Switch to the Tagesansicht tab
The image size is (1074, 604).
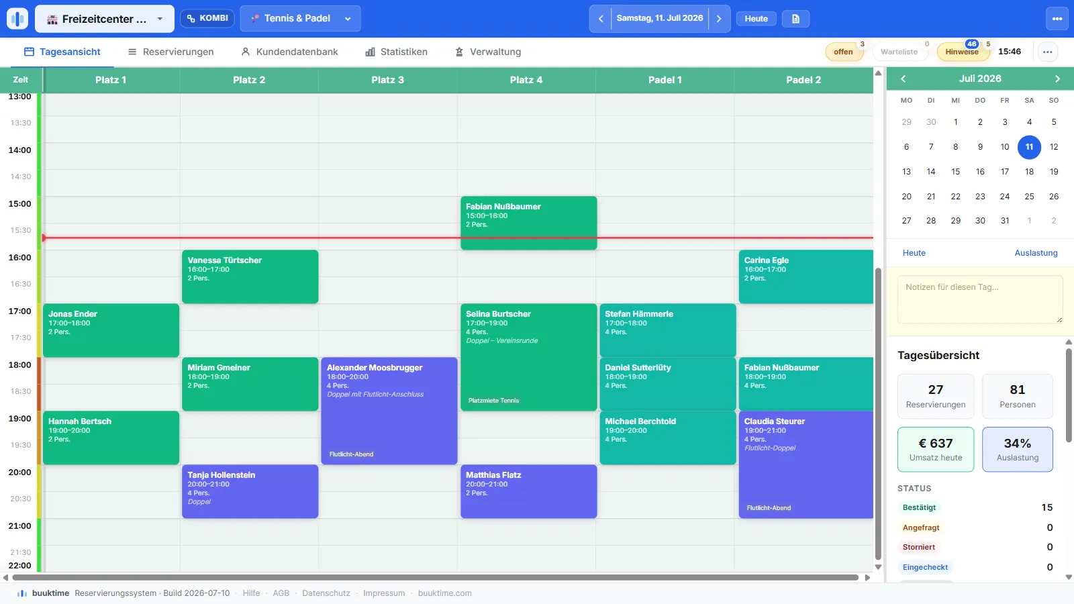click(62, 52)
